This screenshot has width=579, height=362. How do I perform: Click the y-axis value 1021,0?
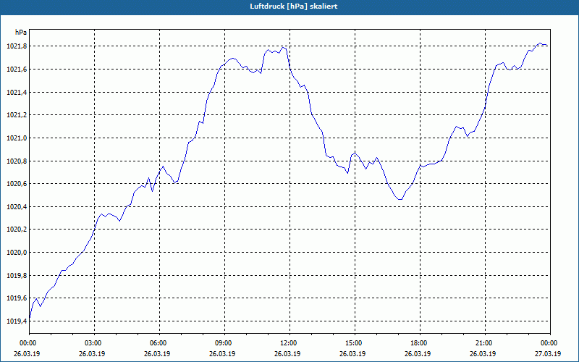[17, 138]
